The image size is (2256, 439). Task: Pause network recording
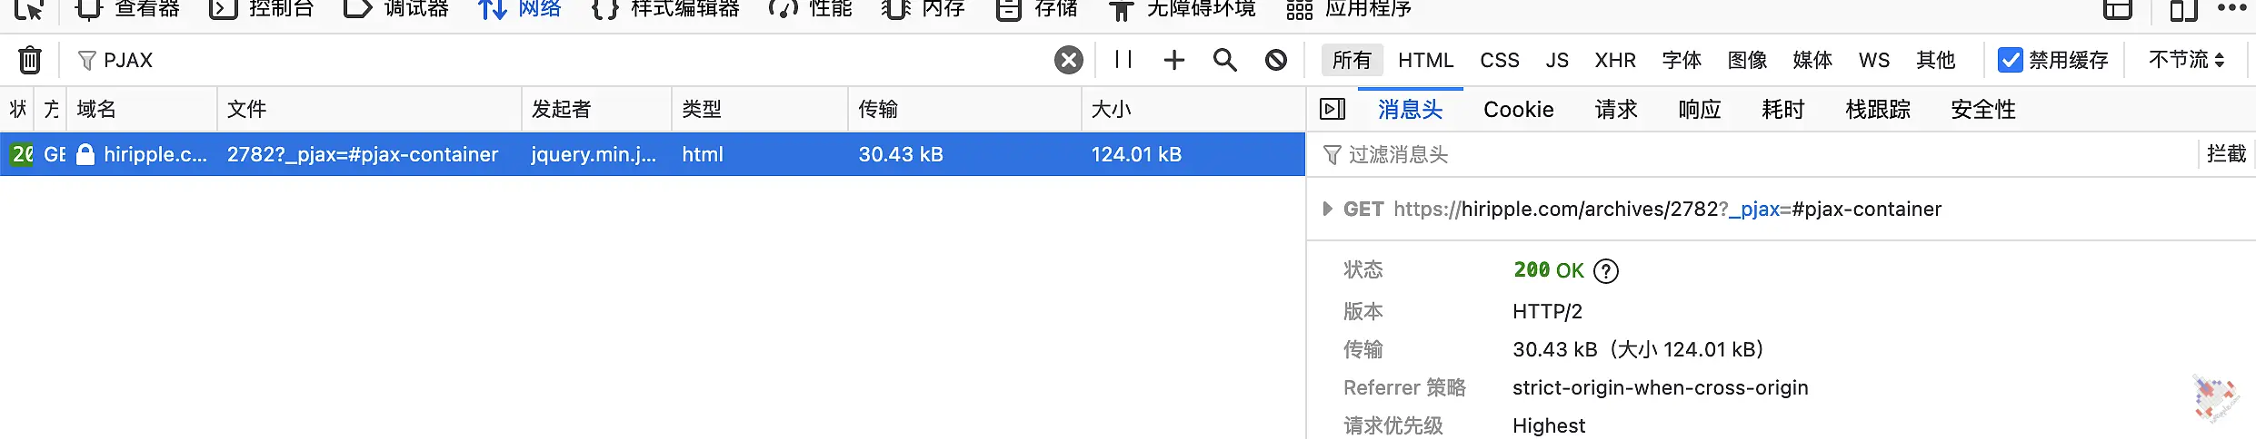(1123, 60)
